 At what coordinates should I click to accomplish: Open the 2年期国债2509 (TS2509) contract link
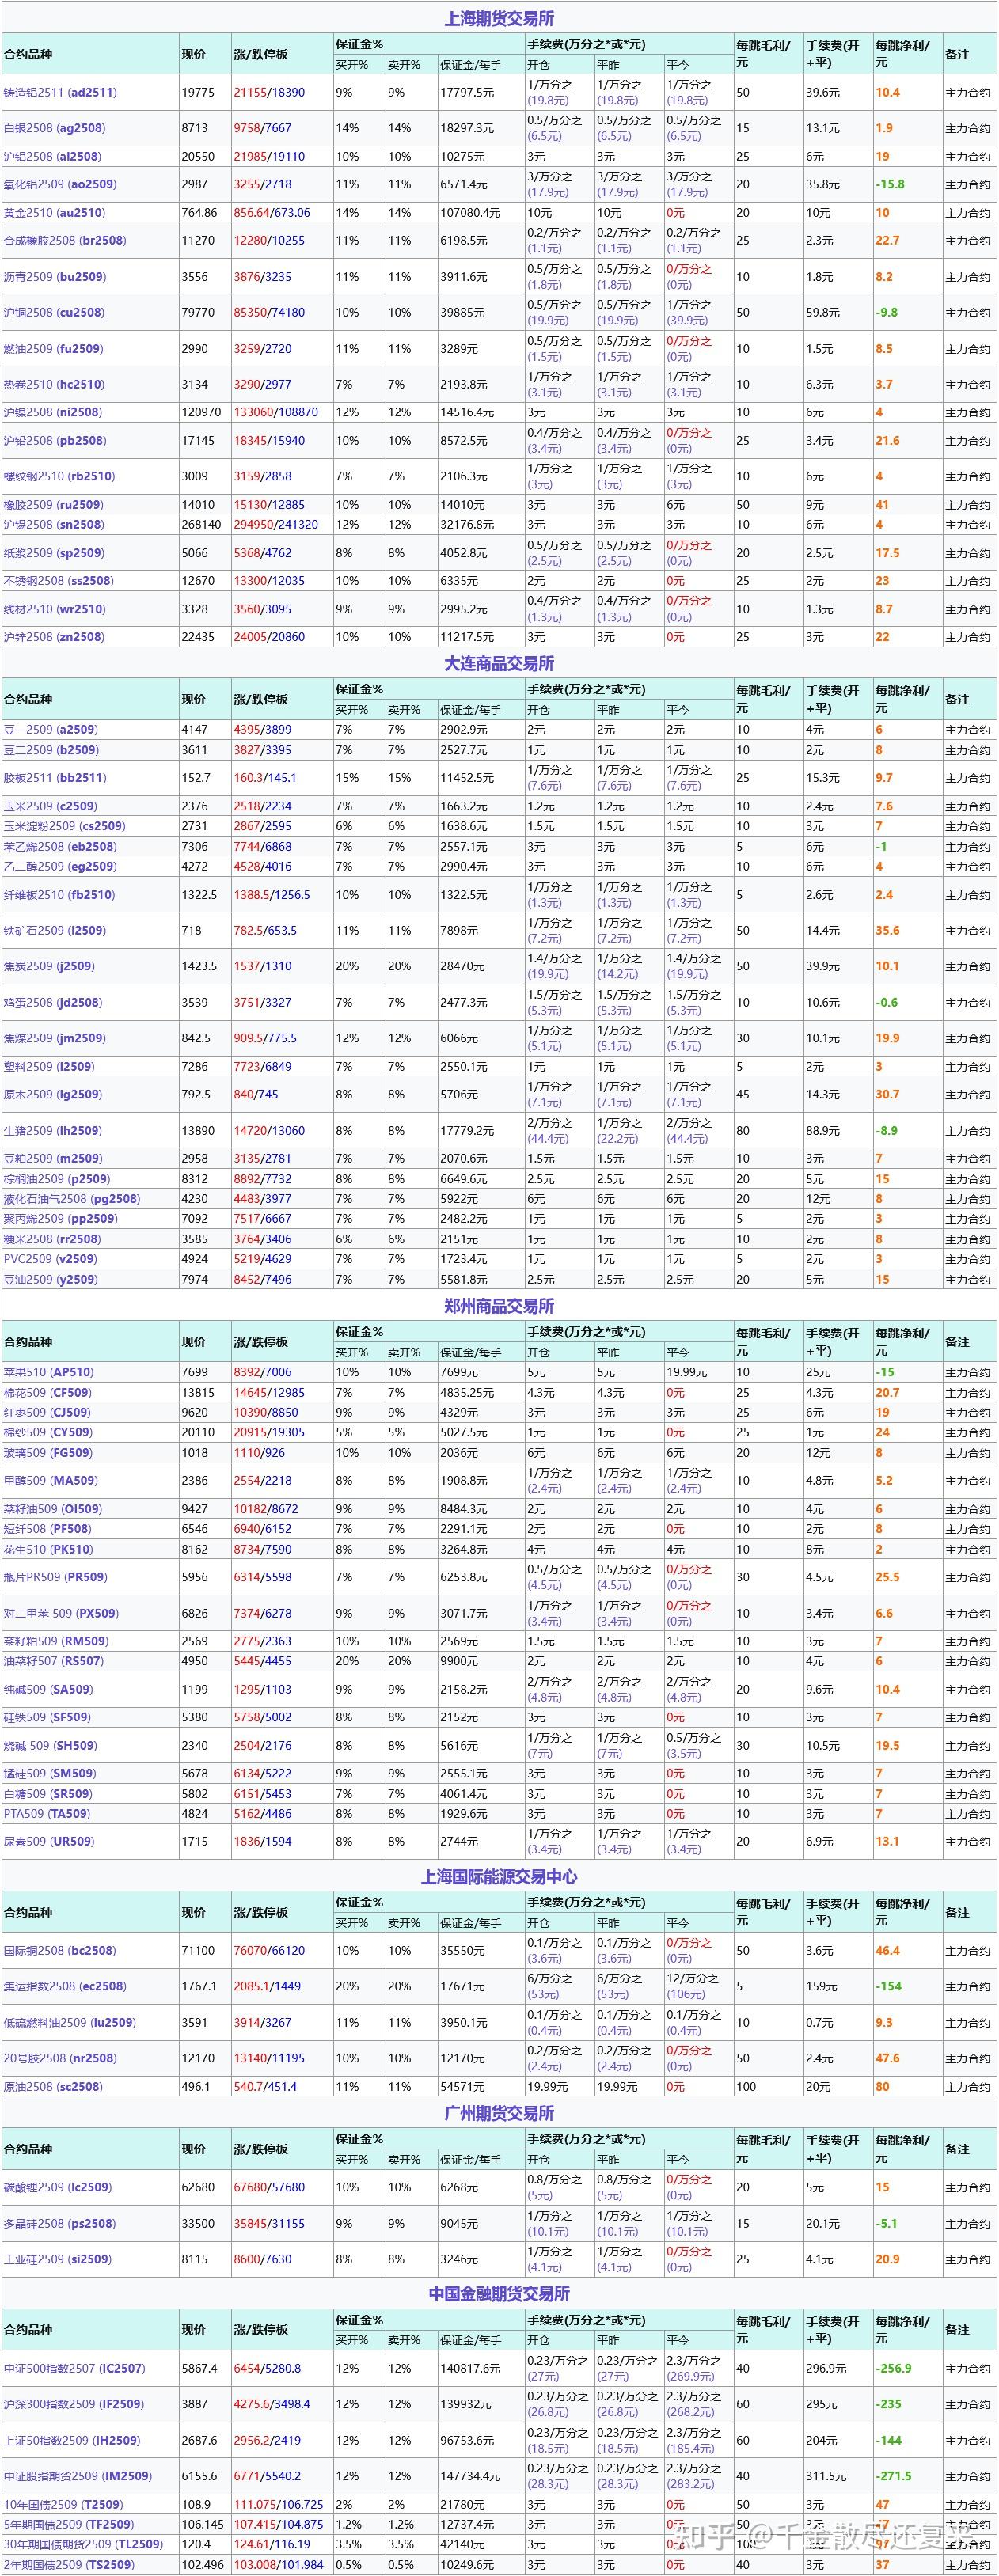[x=69, y=2565]
